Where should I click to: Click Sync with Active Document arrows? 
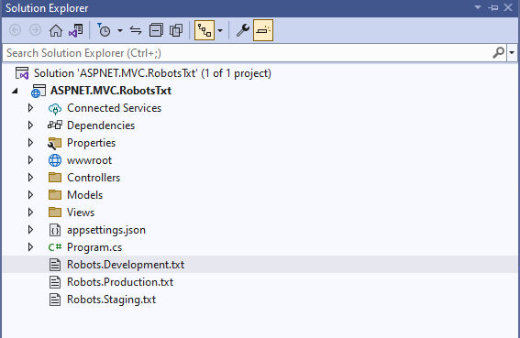pos(136,30)
